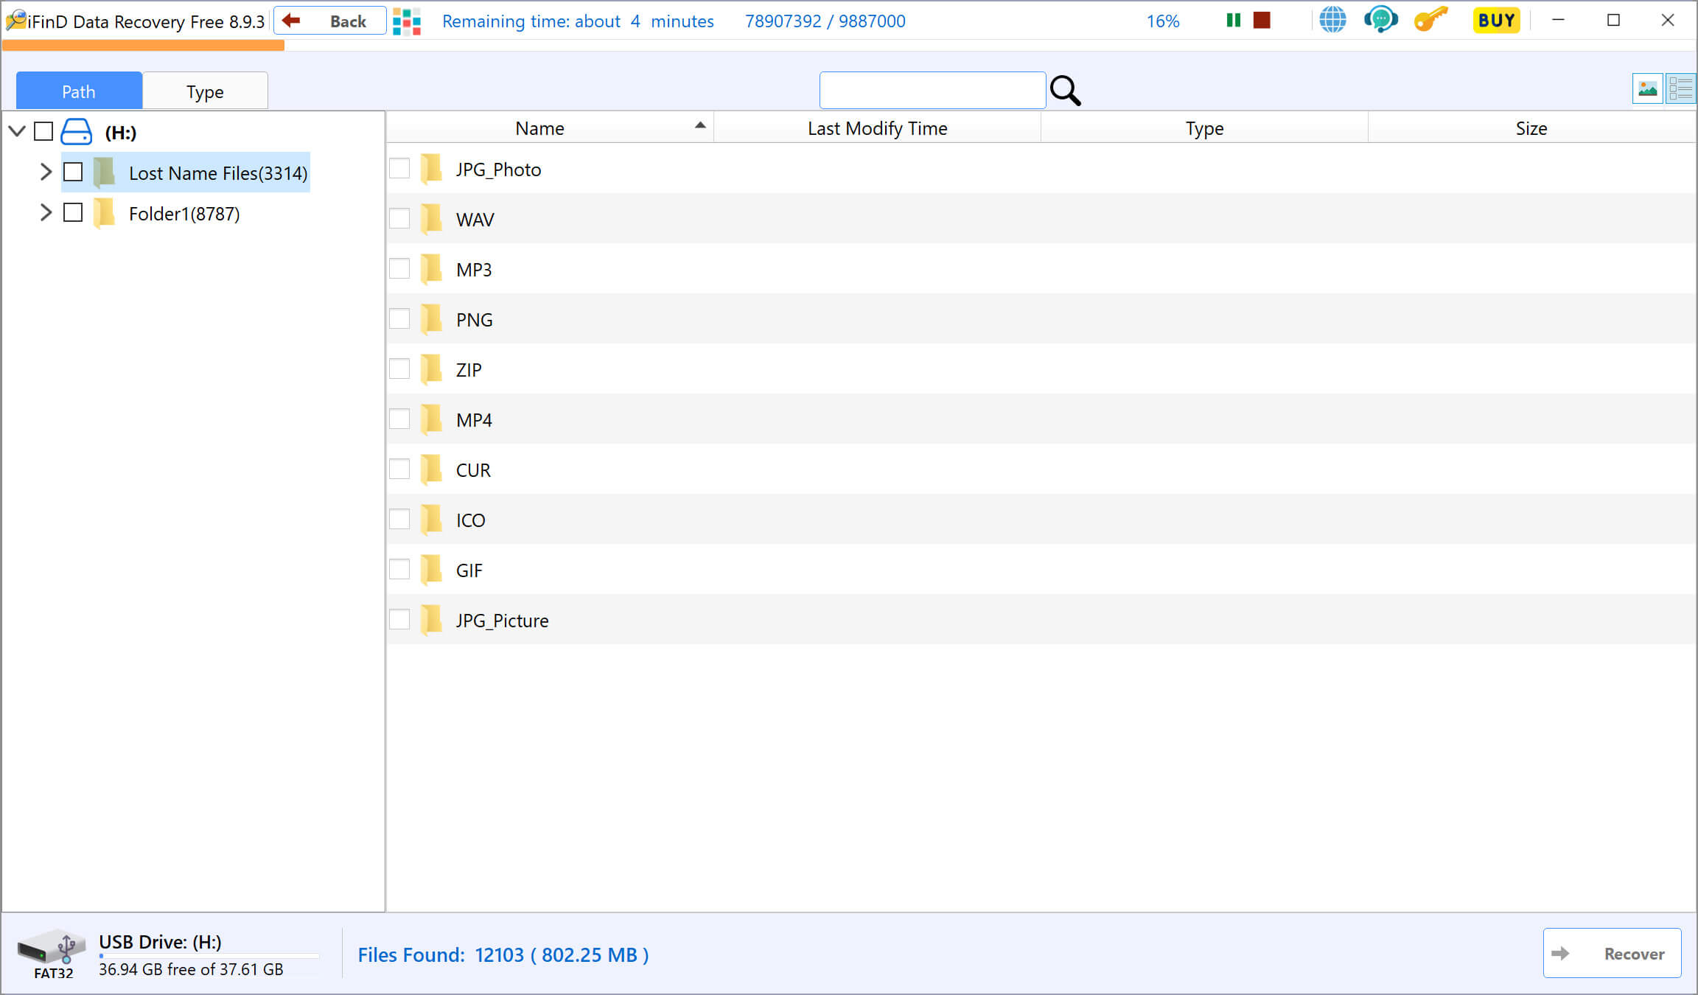
Task: Click the golden key activation icon
Action: coord(1430,20)
